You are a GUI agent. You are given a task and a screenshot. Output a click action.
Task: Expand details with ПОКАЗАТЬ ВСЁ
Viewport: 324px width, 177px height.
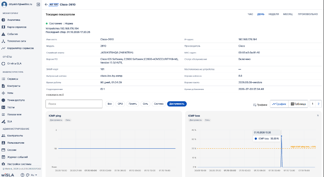click(55, 95)
